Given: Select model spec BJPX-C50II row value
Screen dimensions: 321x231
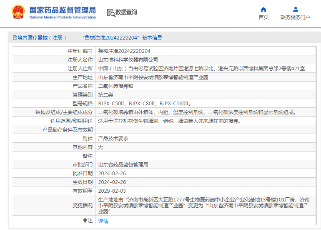Looking at the screenshot, I should (x=144, y=104).
